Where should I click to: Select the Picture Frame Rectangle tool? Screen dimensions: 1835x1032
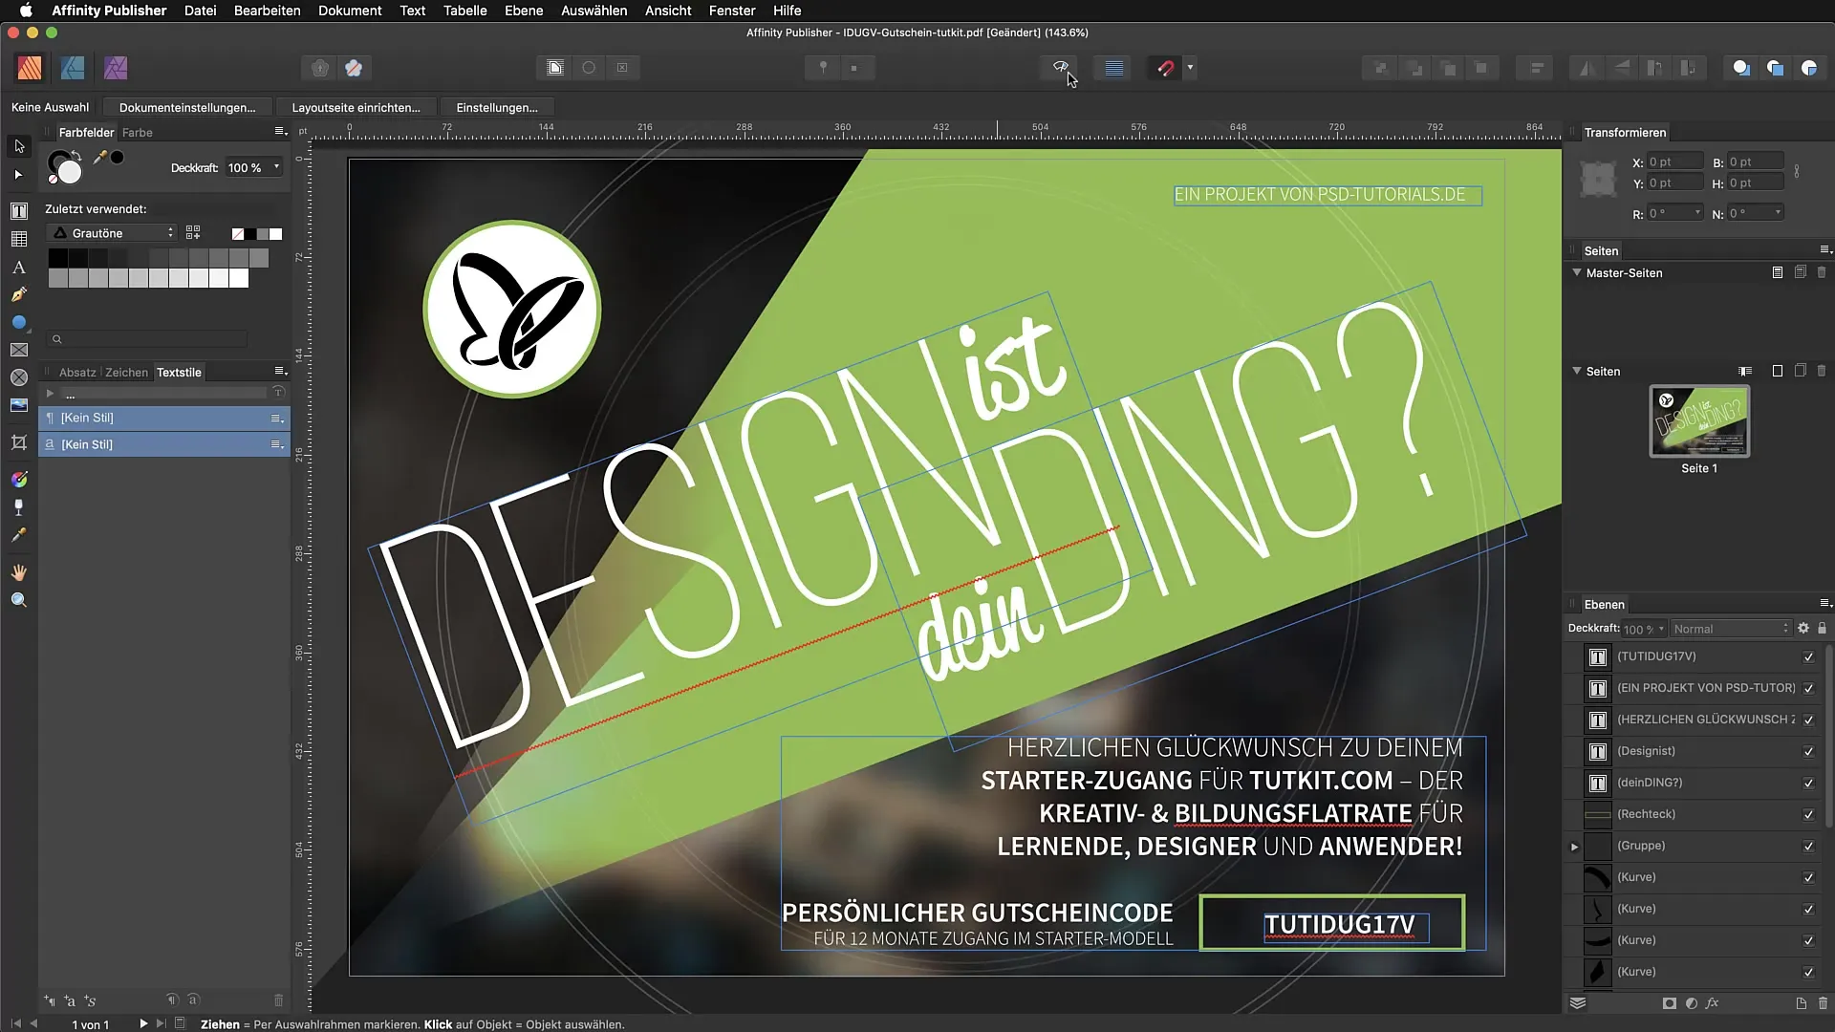tap(19, 351)
